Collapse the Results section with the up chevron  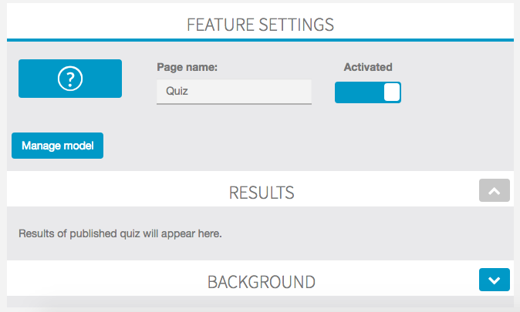point(494,190)
